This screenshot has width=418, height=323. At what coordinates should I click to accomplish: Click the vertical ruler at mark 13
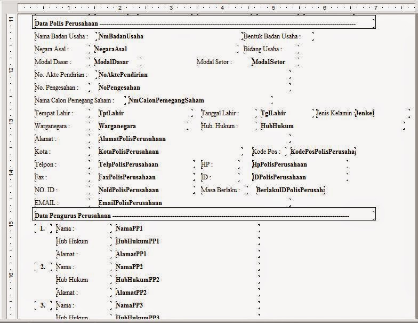pyautogui.click(x=11, y=121)
